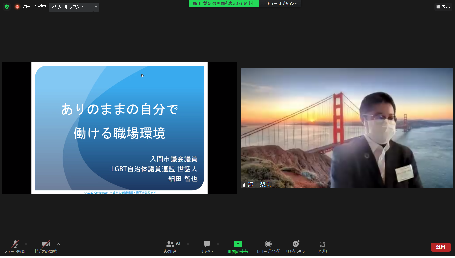Expand the original sound dropdown arrow
The image size is (455, 258).
(96, 7)
